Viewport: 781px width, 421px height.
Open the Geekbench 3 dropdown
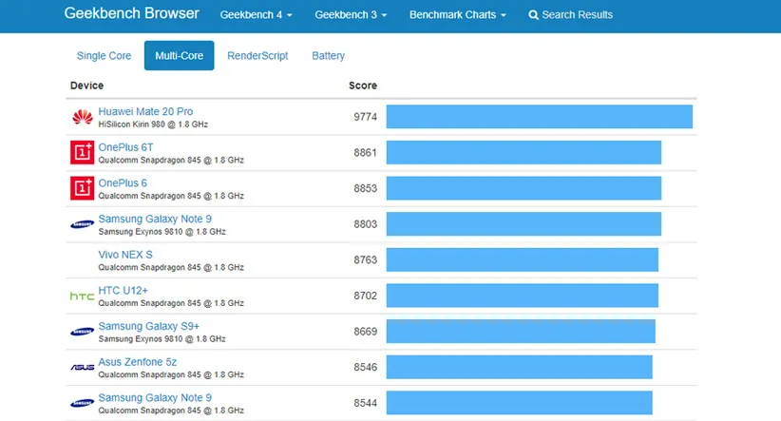pyautogui.click(x=351, y=15)
